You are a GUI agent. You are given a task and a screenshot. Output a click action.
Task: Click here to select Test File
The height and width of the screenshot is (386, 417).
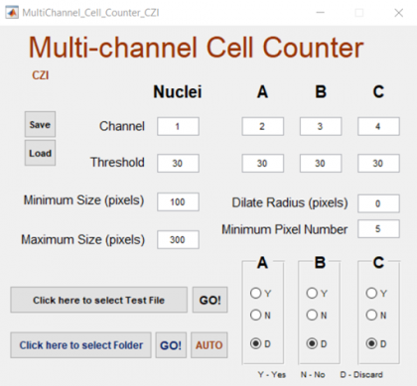[x=98, y=300]
